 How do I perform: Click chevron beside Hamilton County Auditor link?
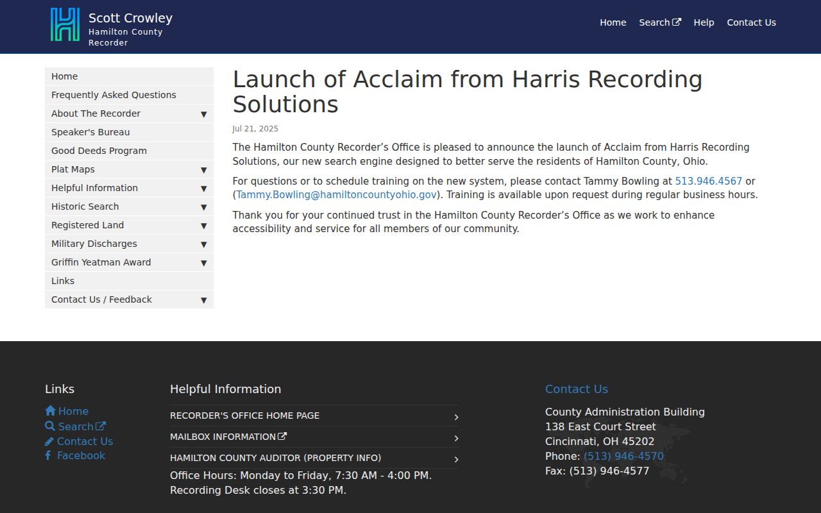456,459
